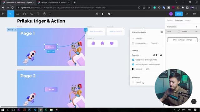Image resolution: width=200 pixels, height=112 pixels.
Task: Remove the Click interaction
Action: [x=196, y=31]
